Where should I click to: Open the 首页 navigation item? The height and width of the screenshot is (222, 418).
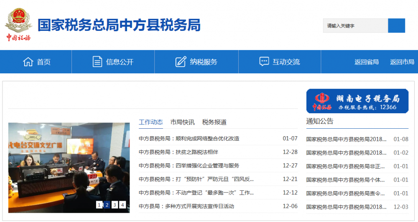[44, 62]
